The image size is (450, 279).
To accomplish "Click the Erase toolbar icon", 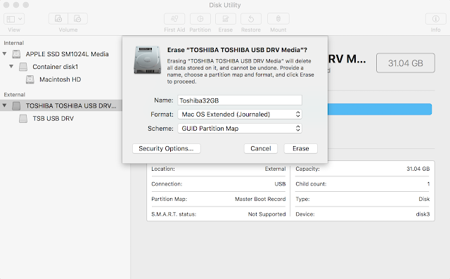I will click(x=226, y=19).
